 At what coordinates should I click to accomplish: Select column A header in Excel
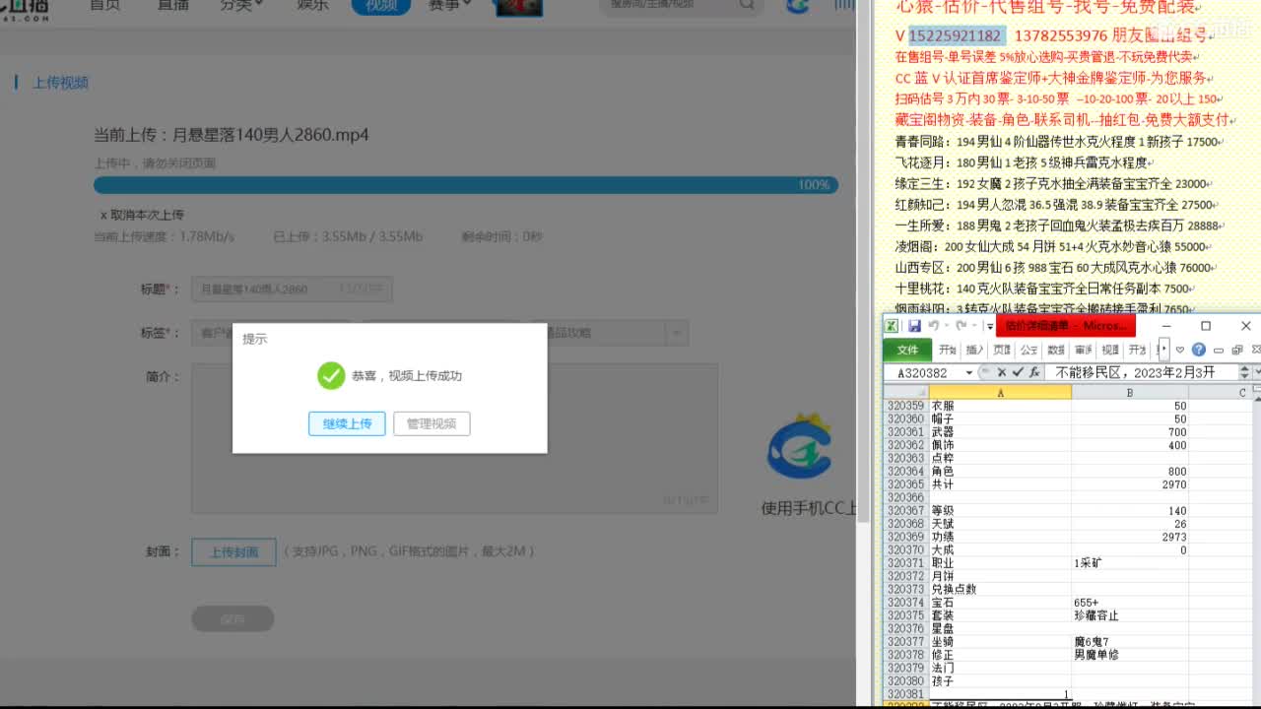[x=1000, y=392]
